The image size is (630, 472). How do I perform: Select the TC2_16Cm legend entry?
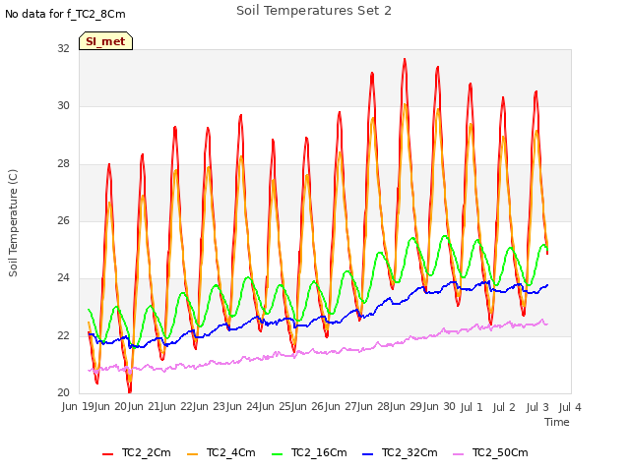click(x=309, y=452)
